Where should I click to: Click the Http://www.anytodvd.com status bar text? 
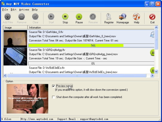coord(37,119)
